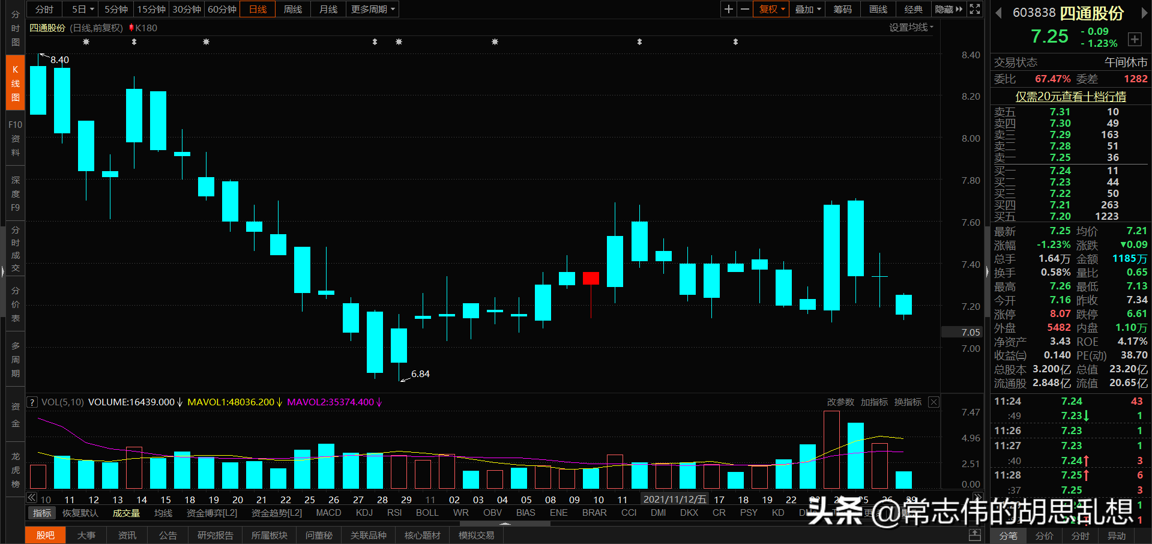Open the 筹码 chip distribution view

842,9
